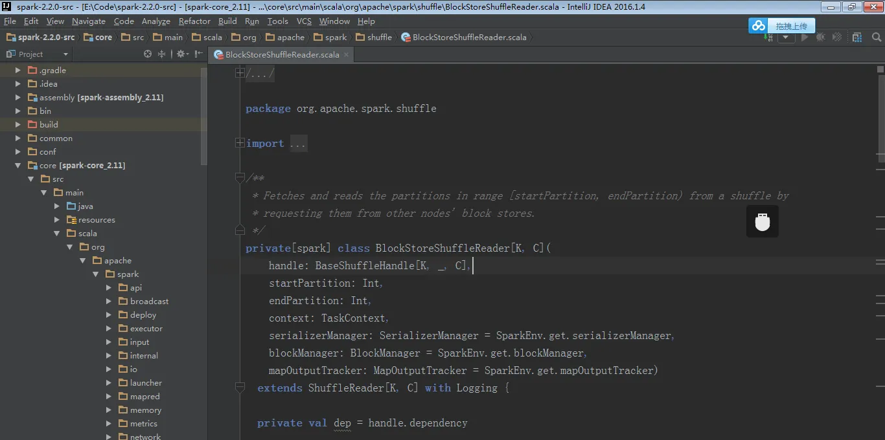The image size is (885, 440).
Task: Click scala breadcrumb in navigation bar
Action: click(x=207, y=38)
